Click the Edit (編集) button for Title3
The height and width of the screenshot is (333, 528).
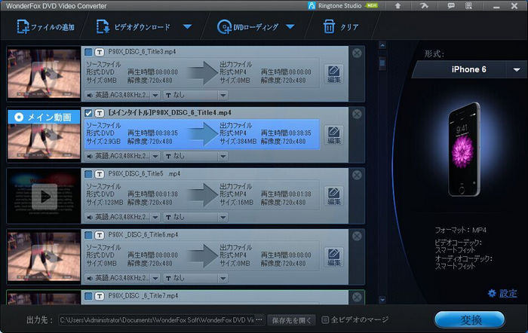click(x=333, y=74)
